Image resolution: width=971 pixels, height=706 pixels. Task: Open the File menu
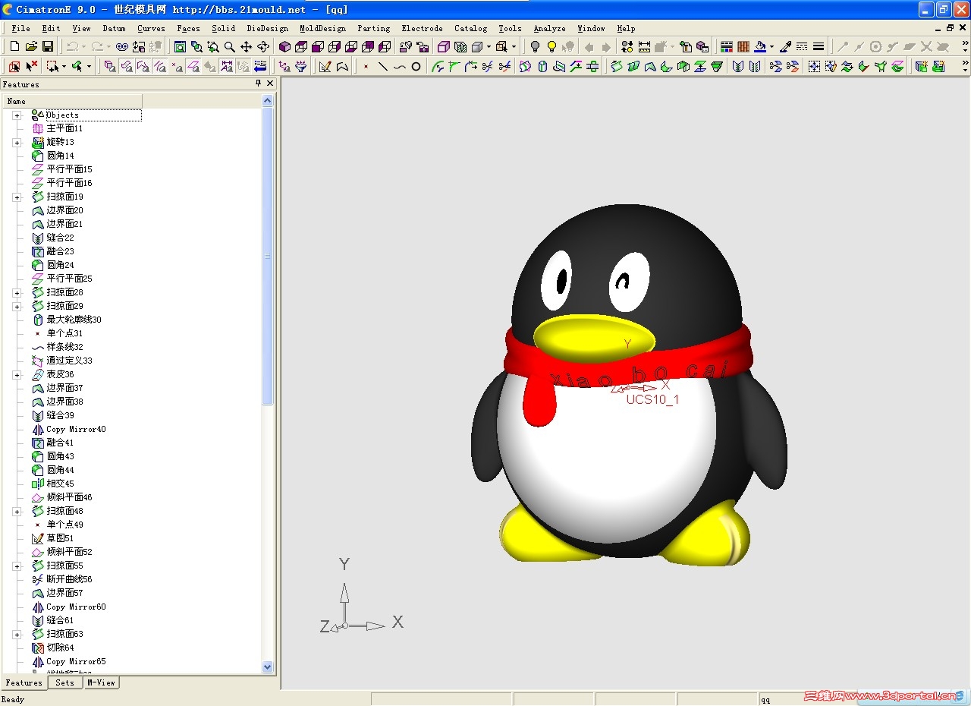coord(20,28)
